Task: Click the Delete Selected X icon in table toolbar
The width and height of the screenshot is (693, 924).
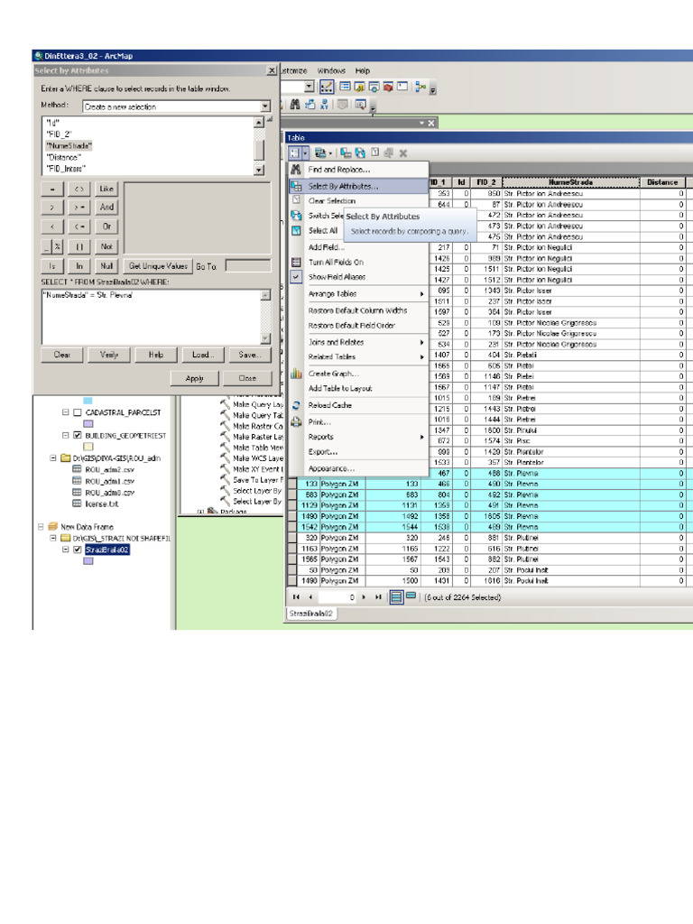Action: click(x=403, y=153)
